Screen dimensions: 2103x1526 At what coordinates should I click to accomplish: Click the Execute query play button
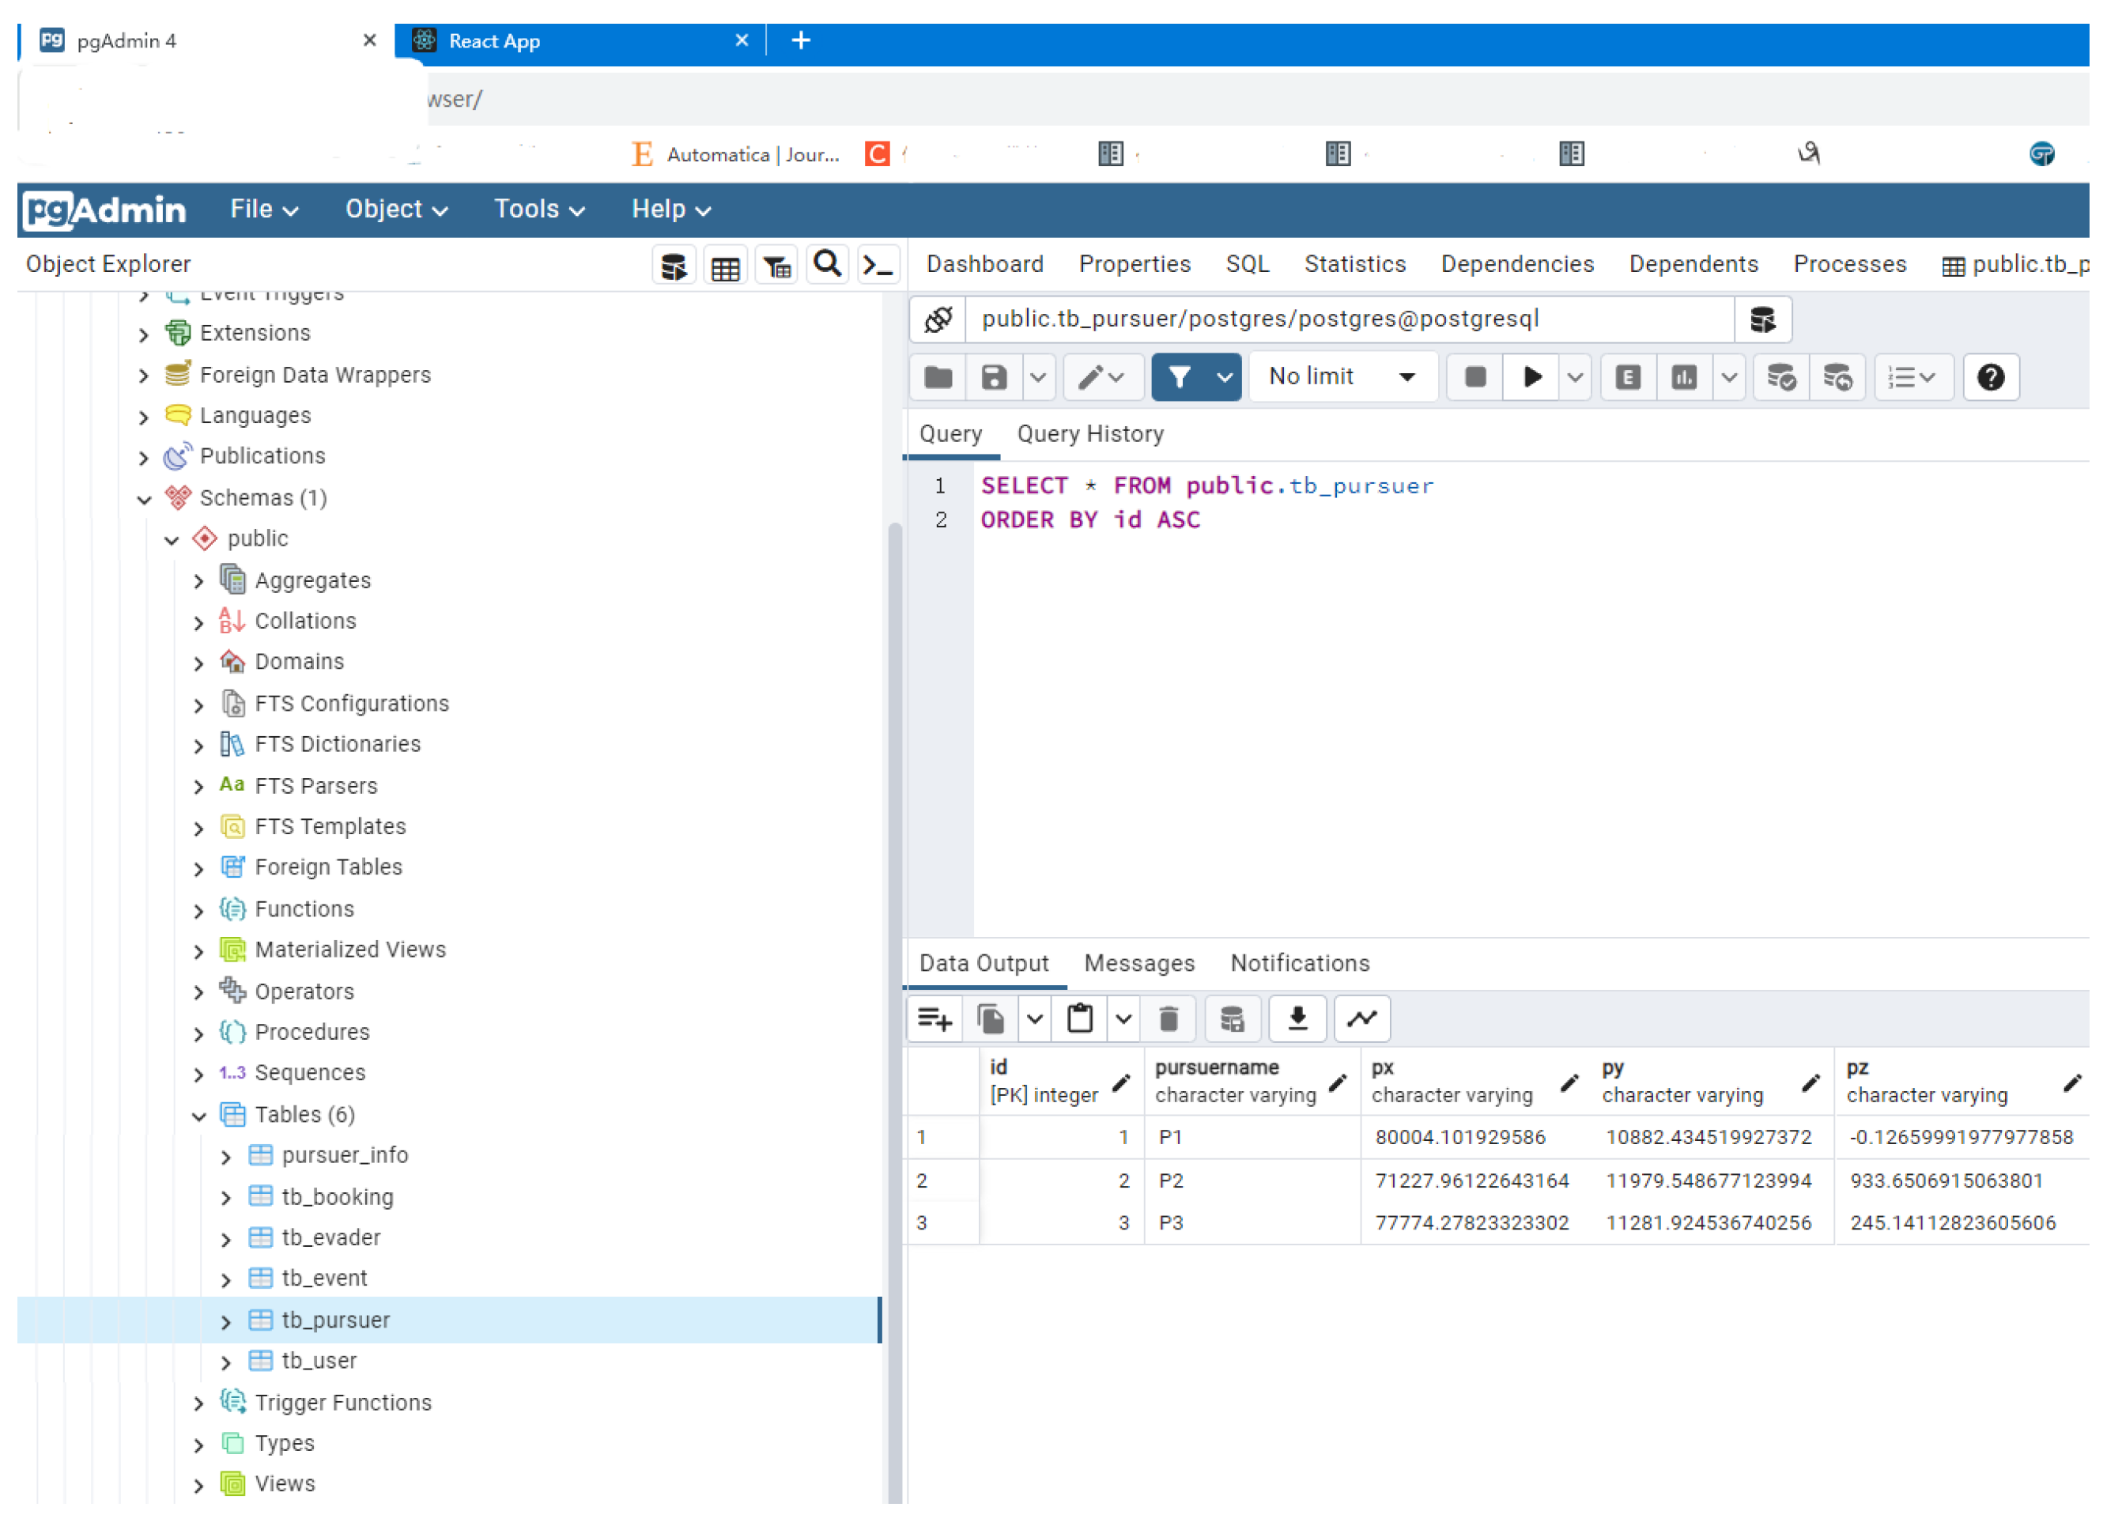coord(1532,377)
